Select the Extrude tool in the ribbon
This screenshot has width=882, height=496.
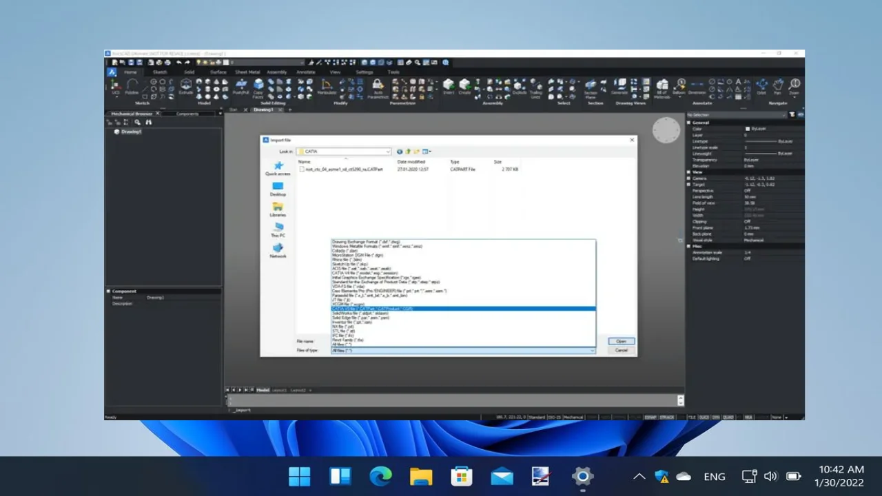(186, 87)
